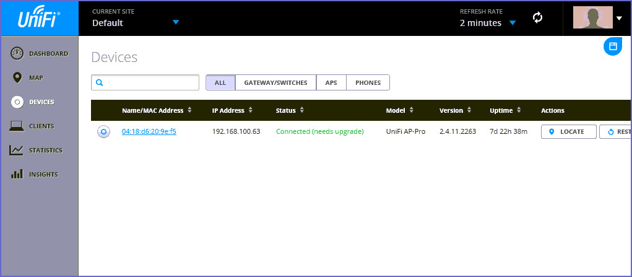Image resolution: width=632 pixels, height=277 pixels.
Task: Click the Devices circle icon in sidebar
Action: click(17, 102)
